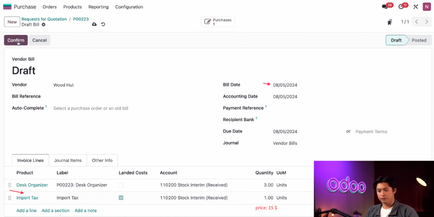This screenshot has height=217, width=434.
Task: Click Add a line link
Action: pyautogui.click(x=26, y=211)
